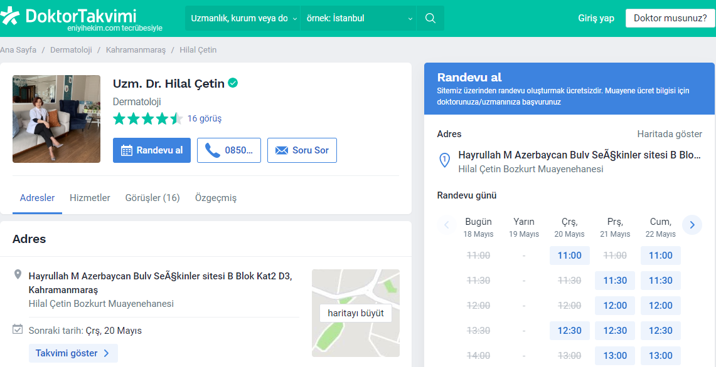The width and height of the screenshot is (716, 367).
Task: Click Hilal Çetin Bozkurt Muayenehanesi in Adres section
Action: point(101,304)
